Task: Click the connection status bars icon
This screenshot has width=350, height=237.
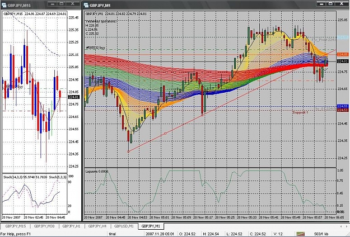Action: tap(301, 234)
